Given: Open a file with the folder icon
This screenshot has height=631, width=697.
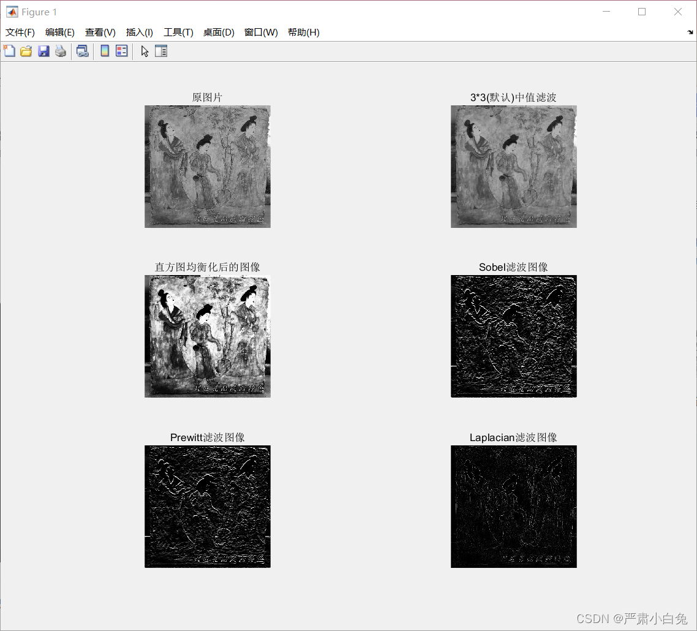Looking at the screenshot, I should pyautogui.click(x=26, y=51).
